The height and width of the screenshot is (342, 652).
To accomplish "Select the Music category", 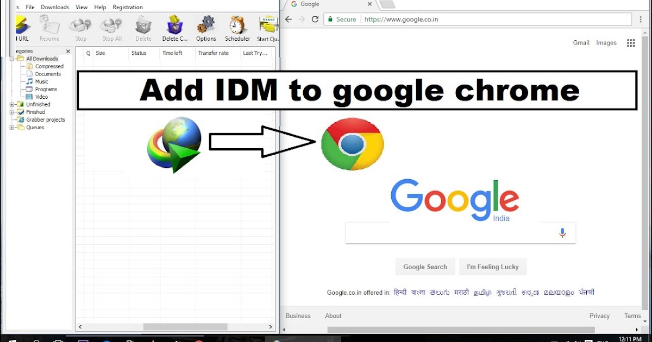I will pyautogui.click(x=42, y=81).
